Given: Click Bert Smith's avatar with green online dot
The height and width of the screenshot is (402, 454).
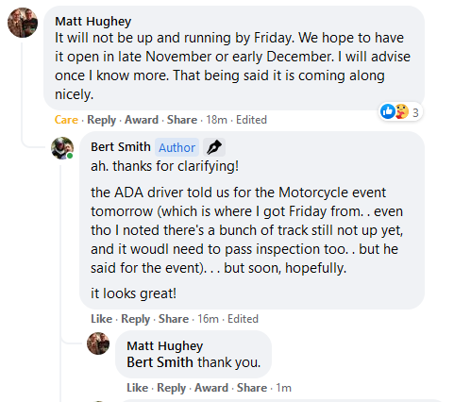Looking at the screenshot, I should (x=62, y=148).
